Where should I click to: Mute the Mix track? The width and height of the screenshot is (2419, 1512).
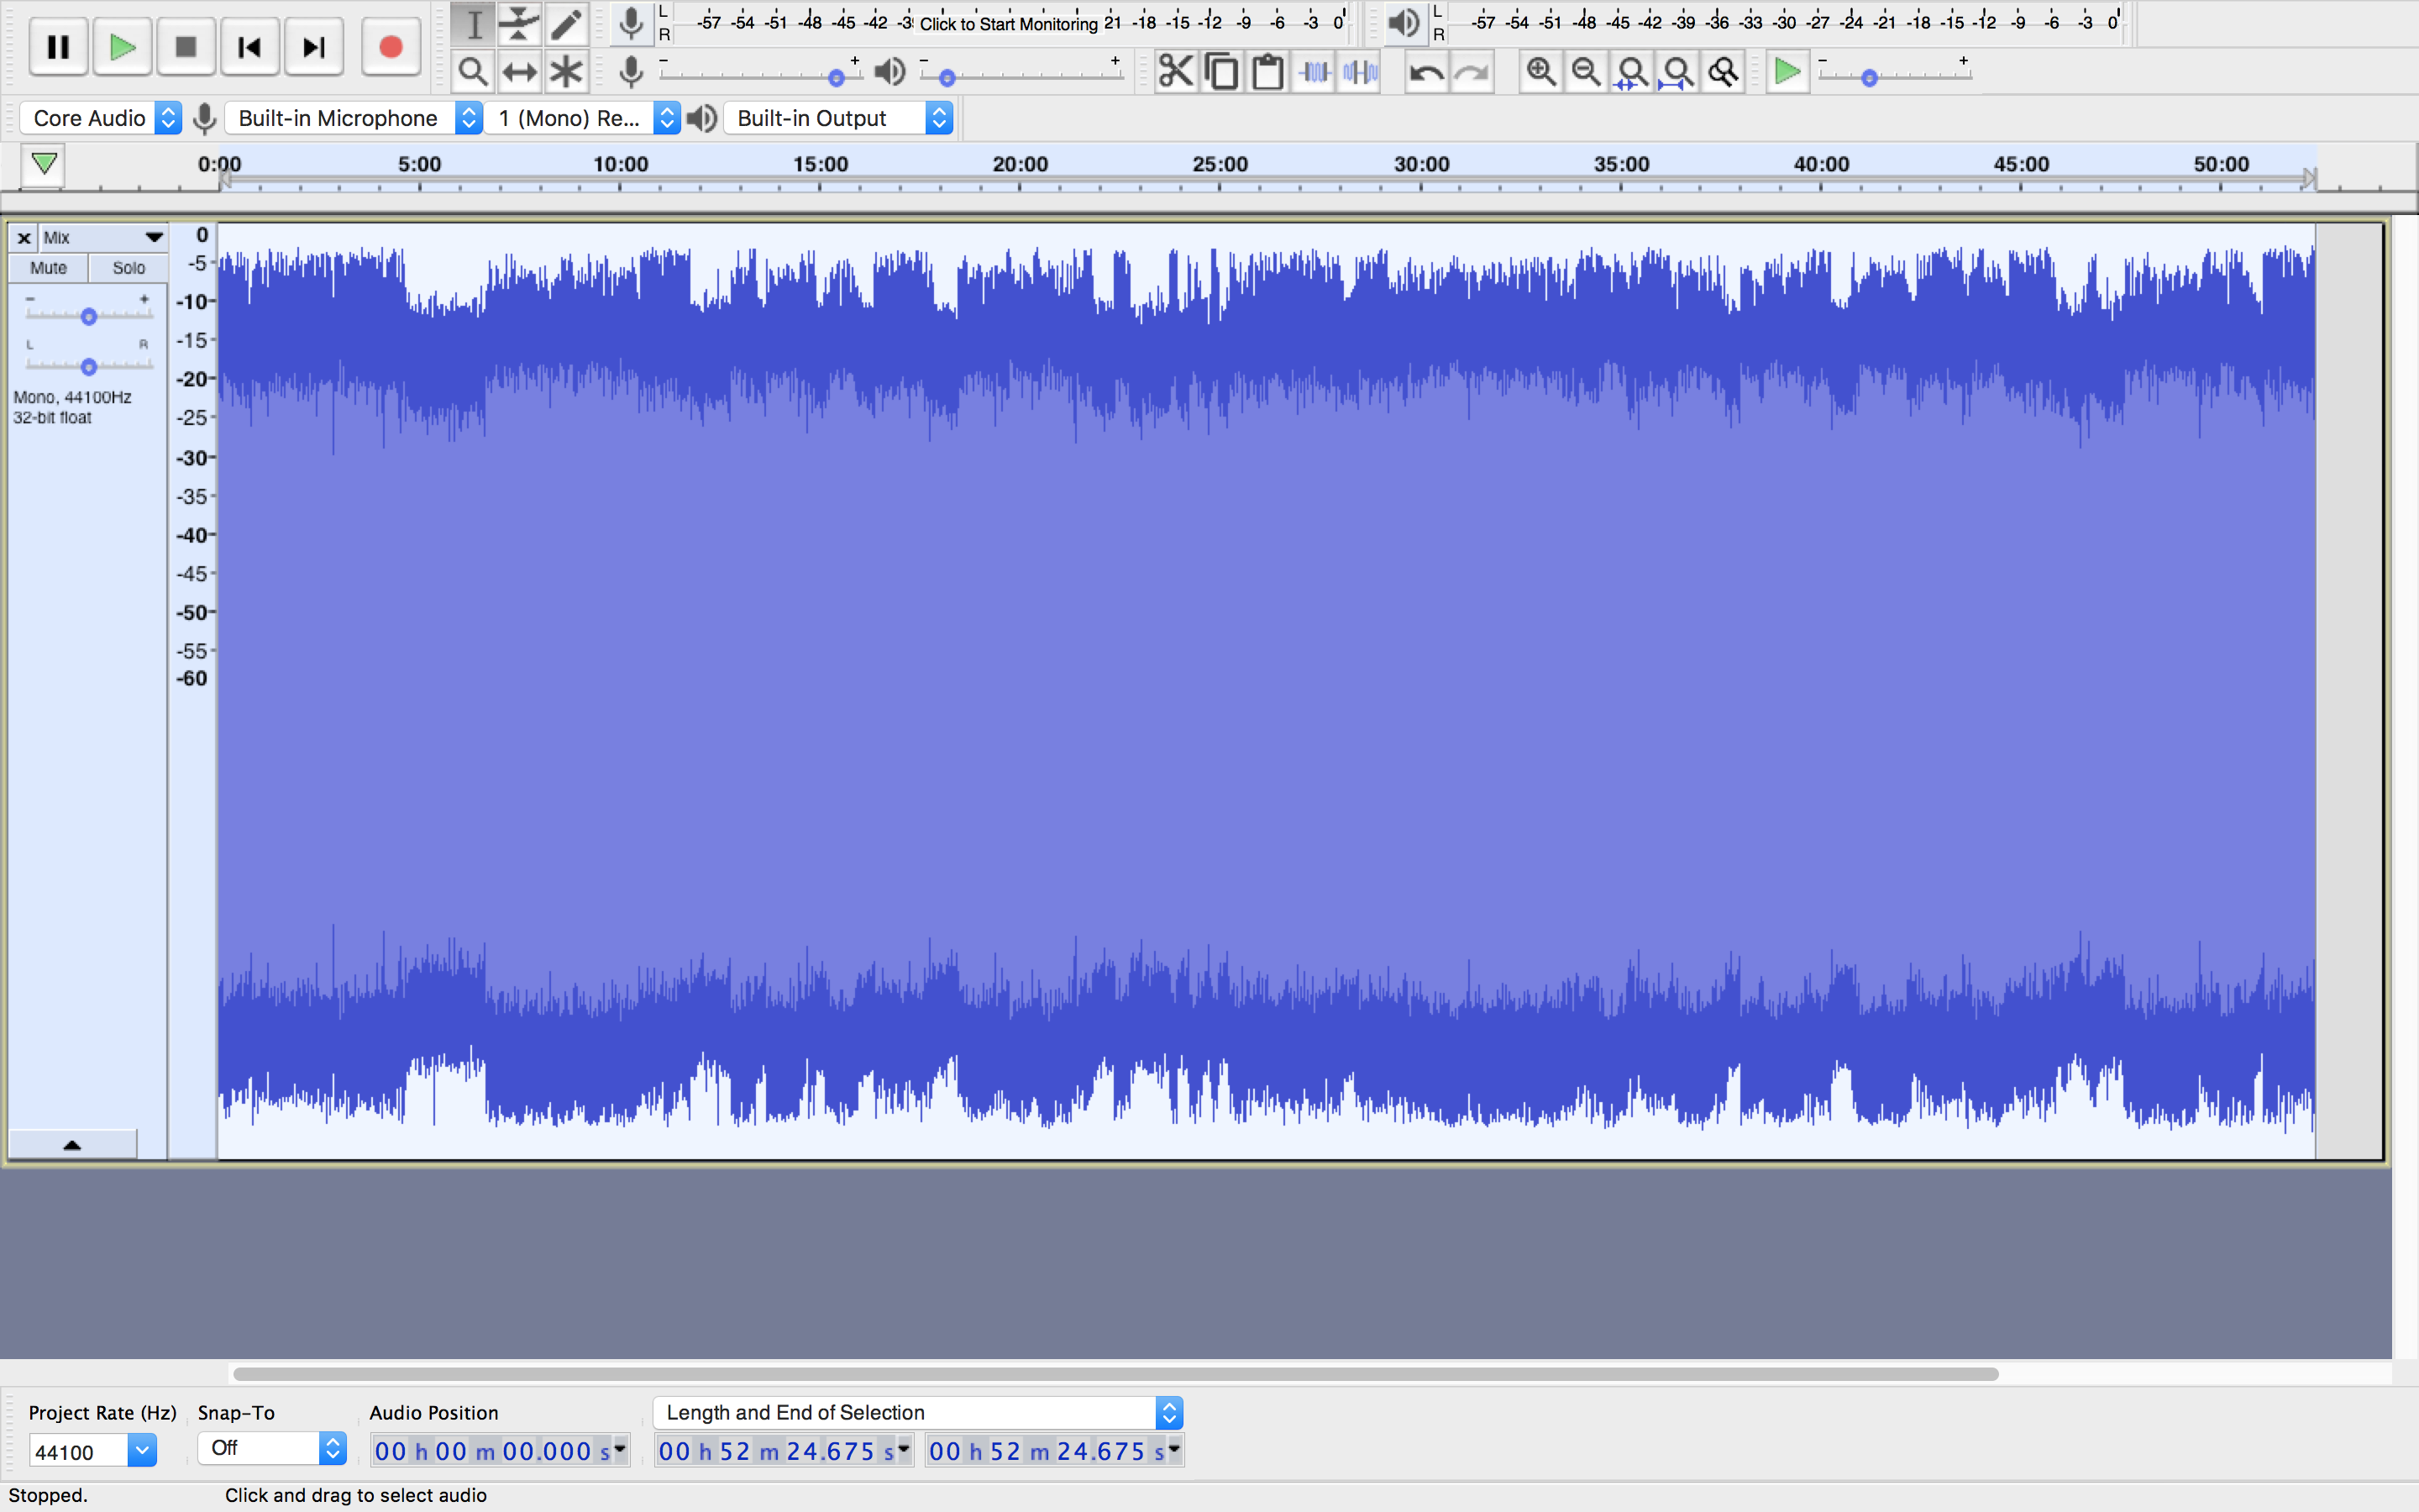pos(48,268)
